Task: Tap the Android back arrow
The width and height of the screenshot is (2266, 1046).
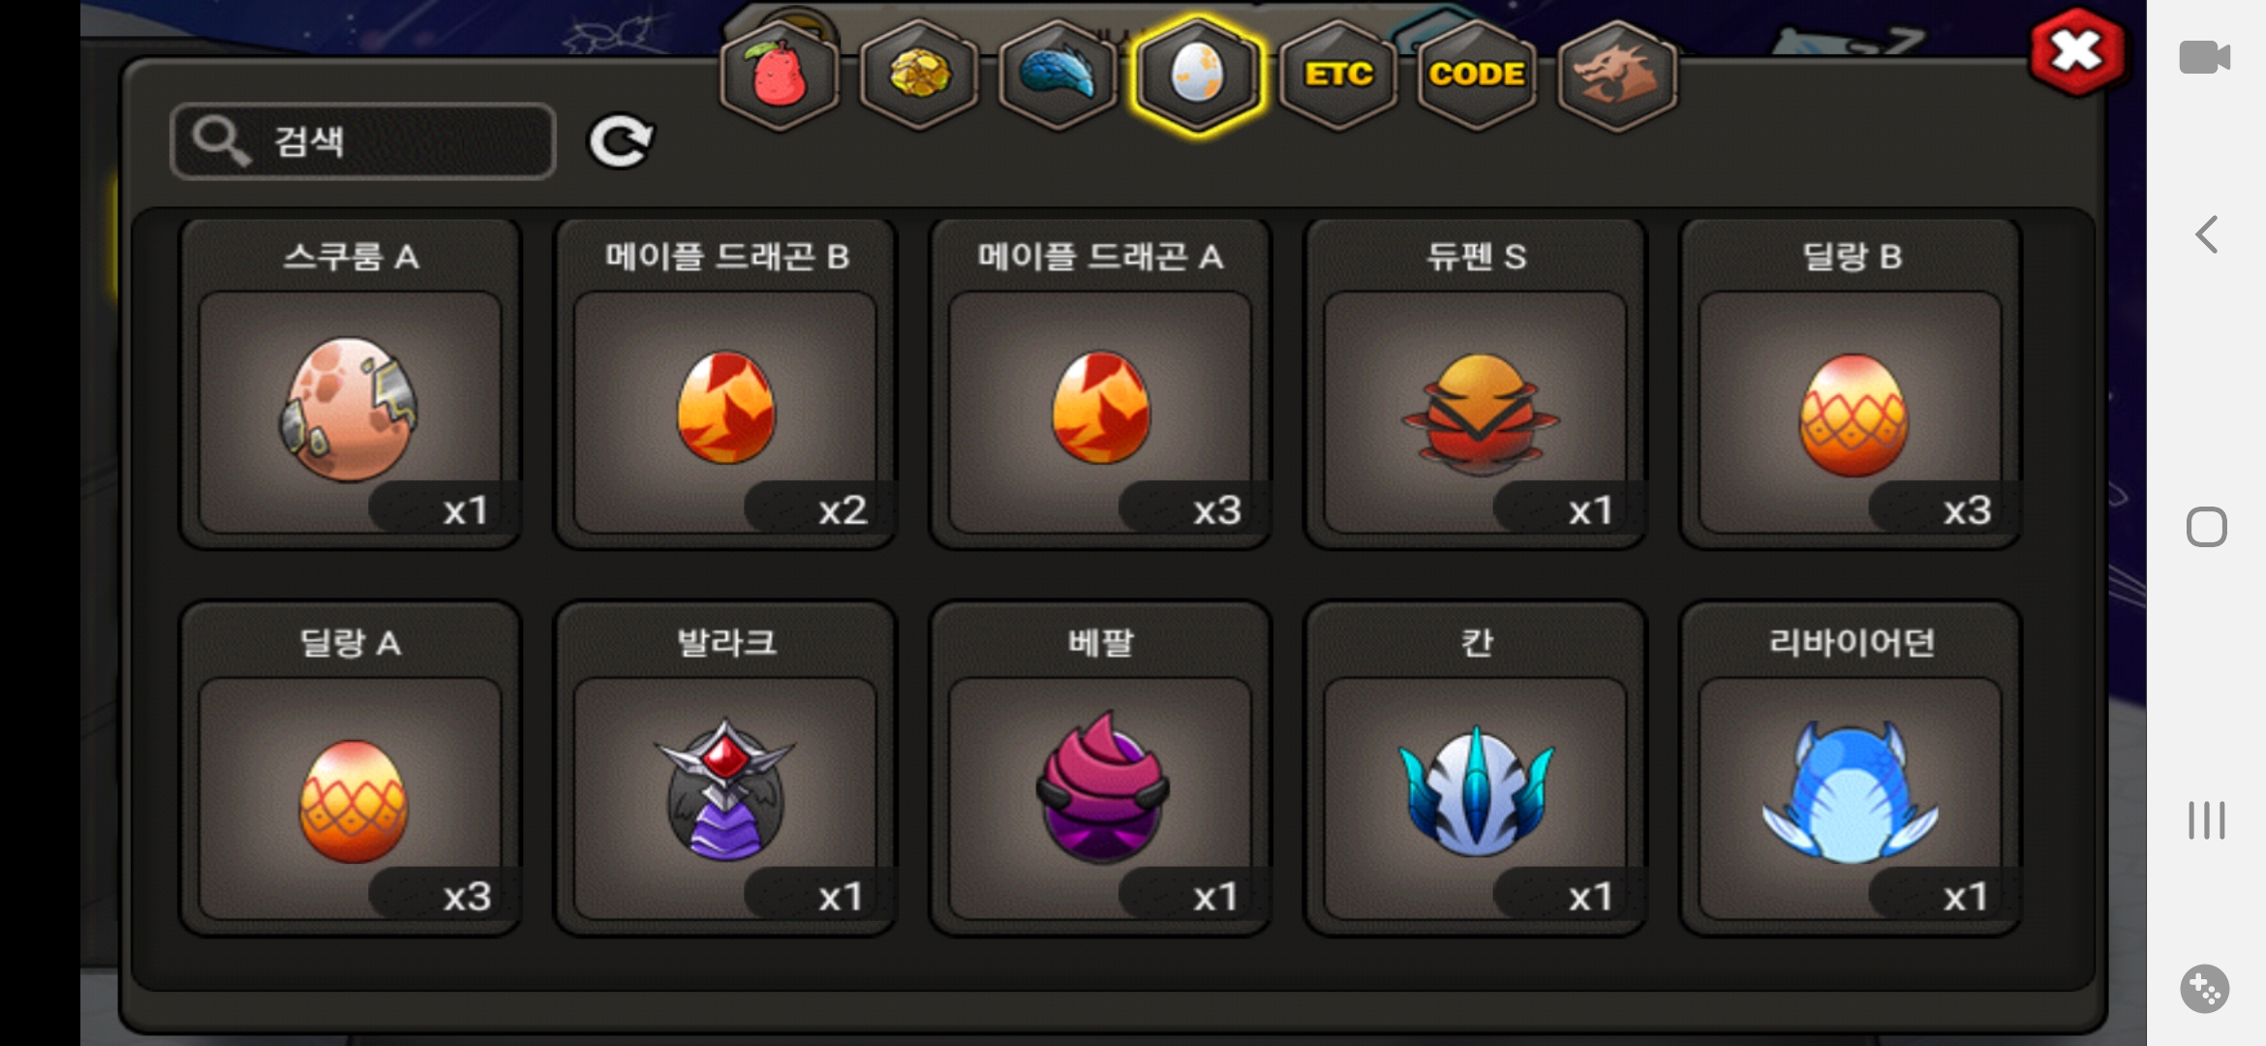Action: 2206,234
